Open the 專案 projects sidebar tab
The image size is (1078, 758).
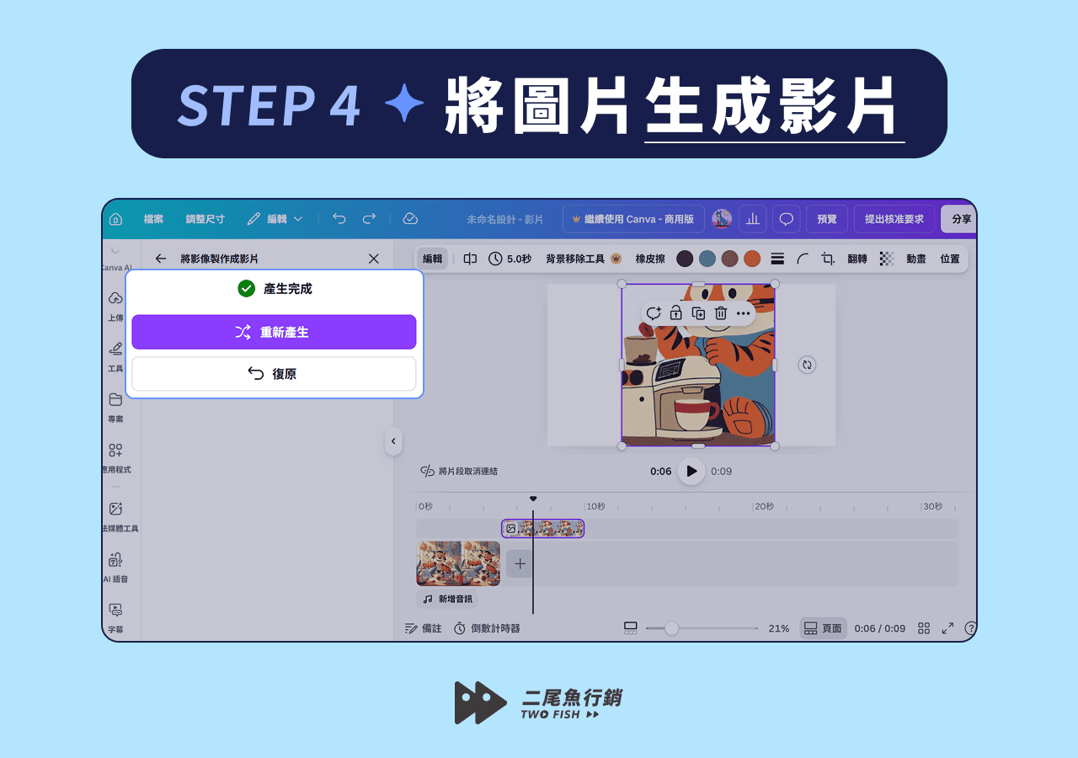[115, 408]
